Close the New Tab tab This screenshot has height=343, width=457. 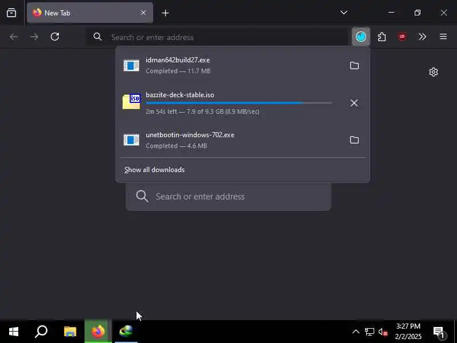pos(143,13)
